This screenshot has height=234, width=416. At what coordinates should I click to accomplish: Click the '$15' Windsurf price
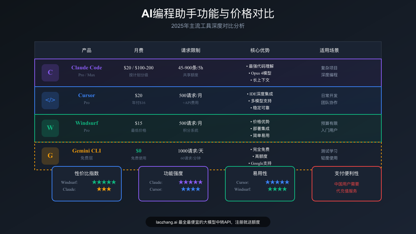pyautogui.click(x=139, y=123)
